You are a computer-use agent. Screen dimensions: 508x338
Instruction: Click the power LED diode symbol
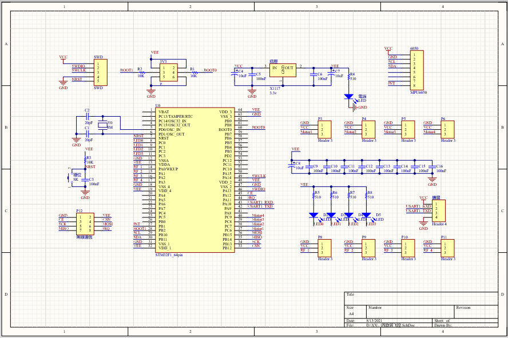(348, 97)
